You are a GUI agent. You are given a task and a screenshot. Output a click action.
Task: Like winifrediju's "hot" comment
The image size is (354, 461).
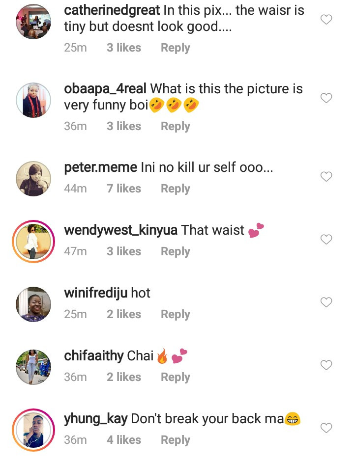(x=326, y=302)
